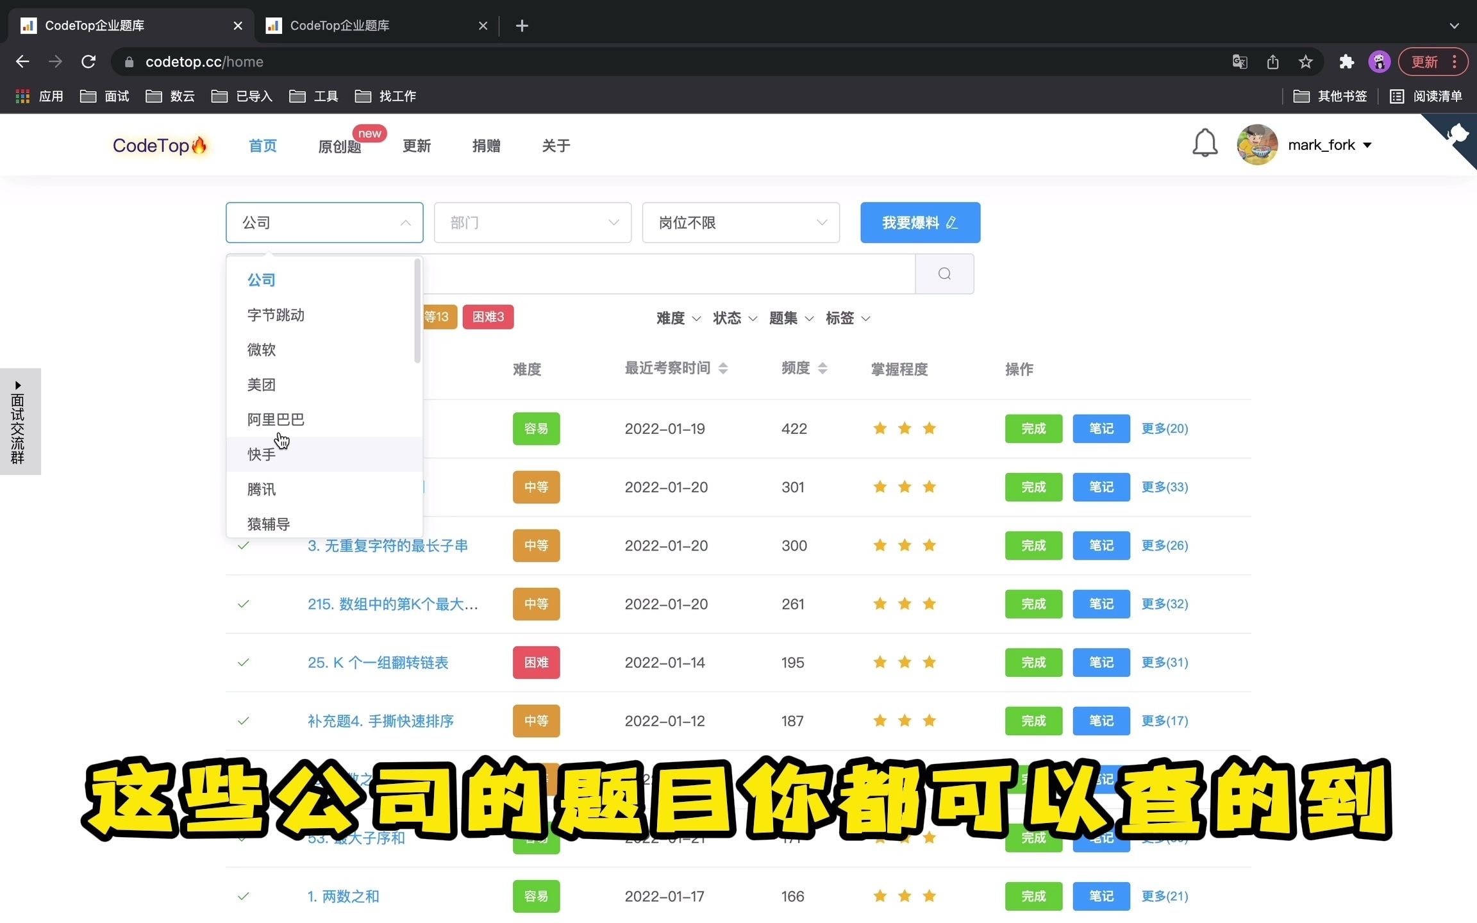Open 更新 nav item
Image resolution: width=1477 pixels, height=923 pixels.
(417, 146)
